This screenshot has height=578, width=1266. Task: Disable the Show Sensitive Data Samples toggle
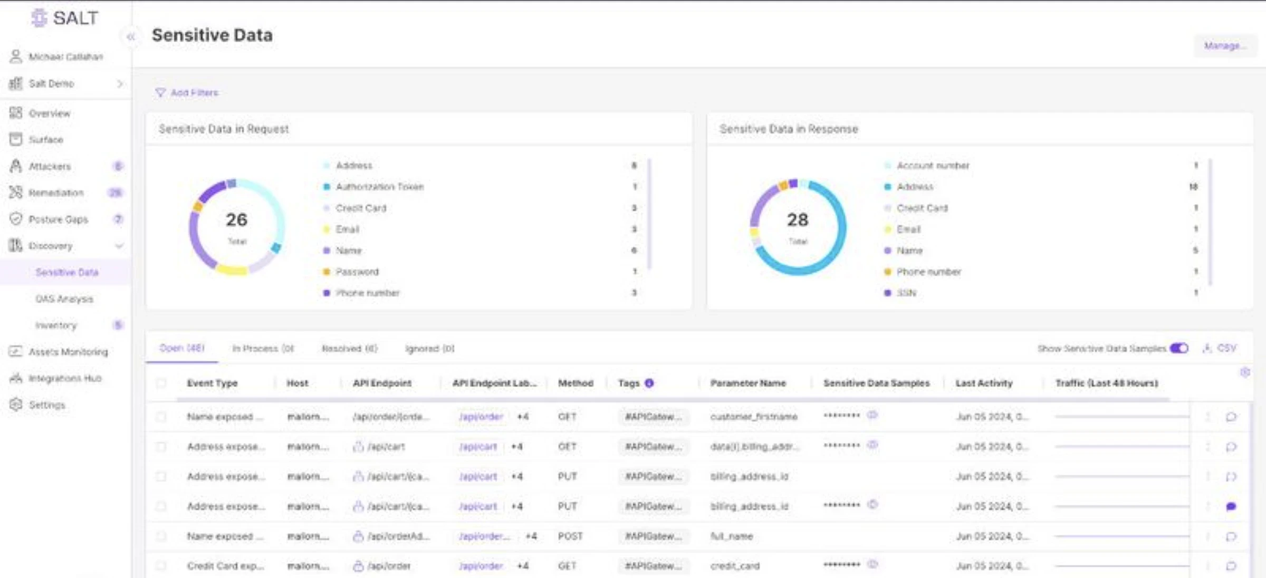(1178, 348)
